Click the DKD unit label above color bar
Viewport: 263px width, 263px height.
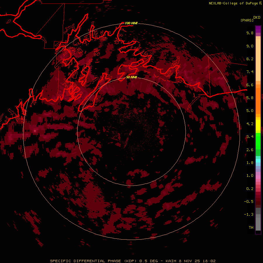click(x=257, y=18)
